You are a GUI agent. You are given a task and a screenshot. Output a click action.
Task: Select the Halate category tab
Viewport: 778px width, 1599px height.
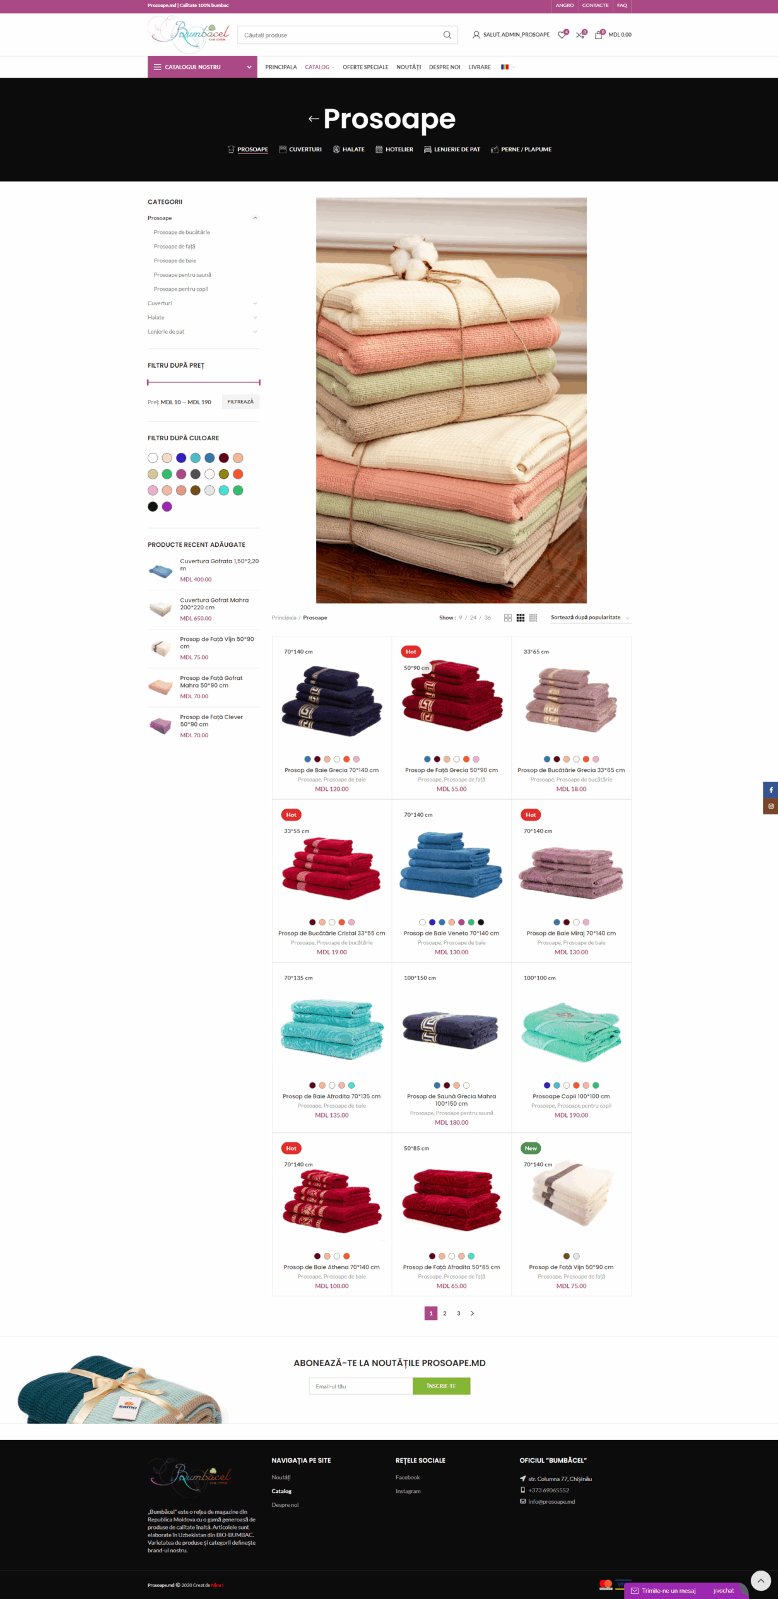[x=349, y=149]
